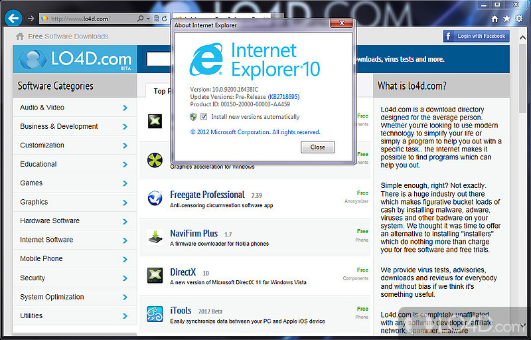531x340 pixels.
Task: Select the System Optimization category
Action: pos(52,297)
